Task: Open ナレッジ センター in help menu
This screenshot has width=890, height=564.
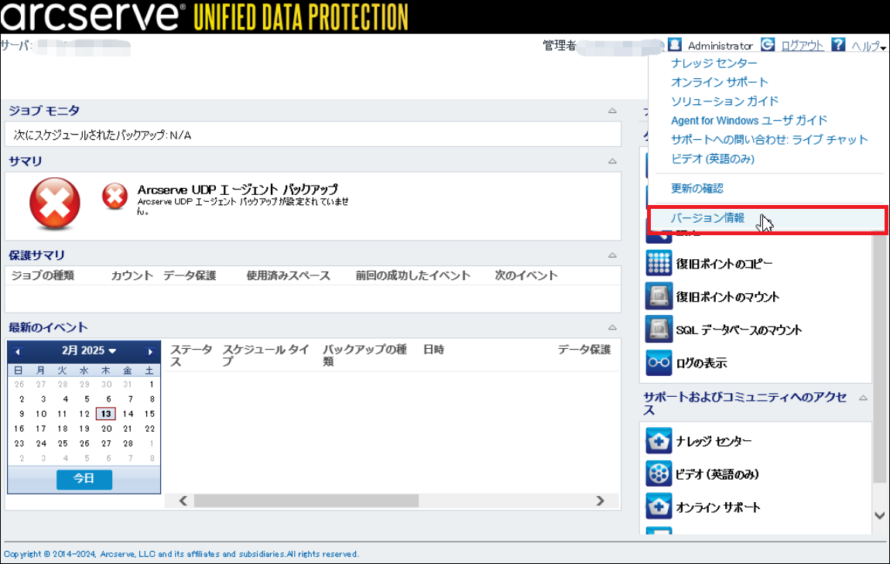Action: coord(714,63)
